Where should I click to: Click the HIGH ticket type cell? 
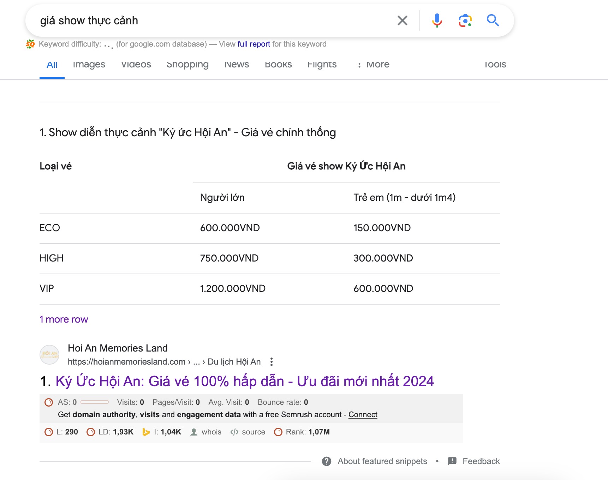tap(52, 258)
